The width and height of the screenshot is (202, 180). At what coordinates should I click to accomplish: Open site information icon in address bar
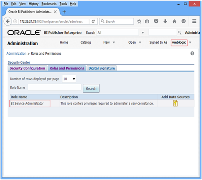pos(15,21)
